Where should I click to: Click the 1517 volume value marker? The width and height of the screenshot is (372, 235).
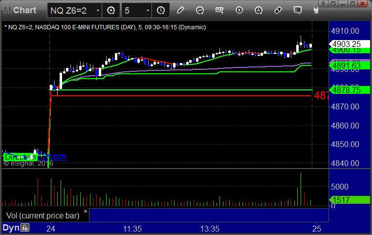[349, 200]
